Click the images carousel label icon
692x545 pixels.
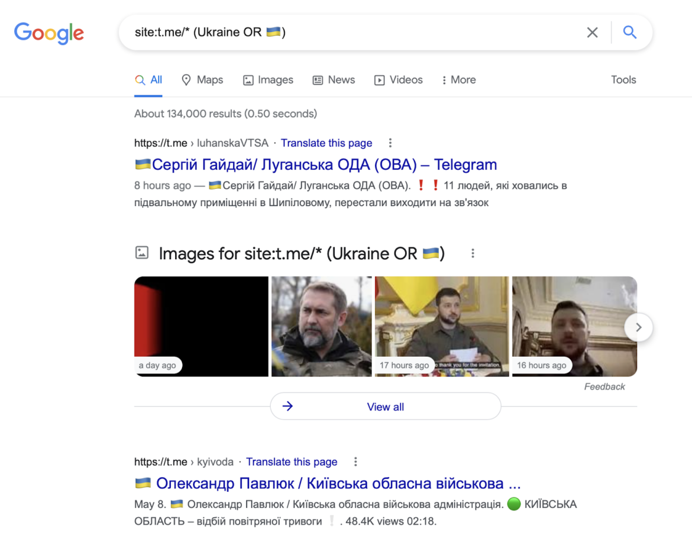coord(142,252)
